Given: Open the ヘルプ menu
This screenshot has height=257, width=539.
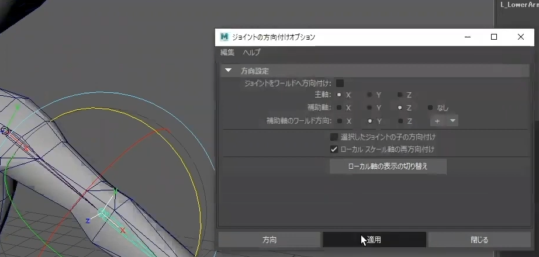Looking at the screenshot, I should 251,53.
